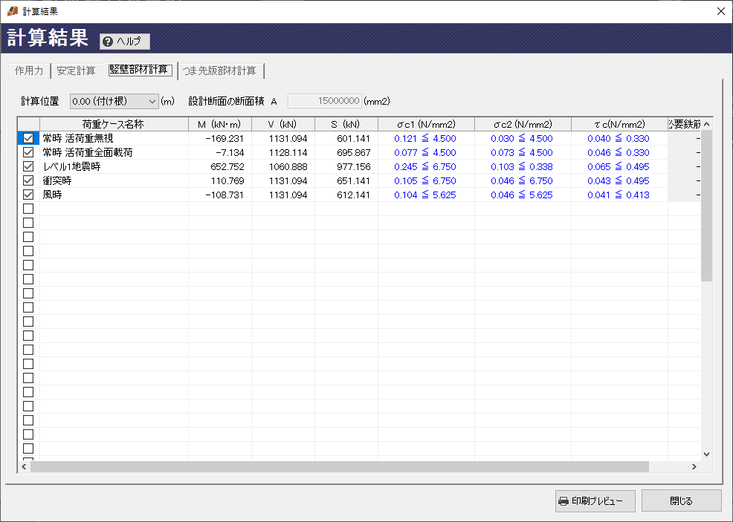Check the first empty row checkbox below 風時
The width and height of the screenshot is (733, 522).
(28, 208)
